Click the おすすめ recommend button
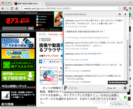This screenshot has width=133, height=109. pos(117,104)
